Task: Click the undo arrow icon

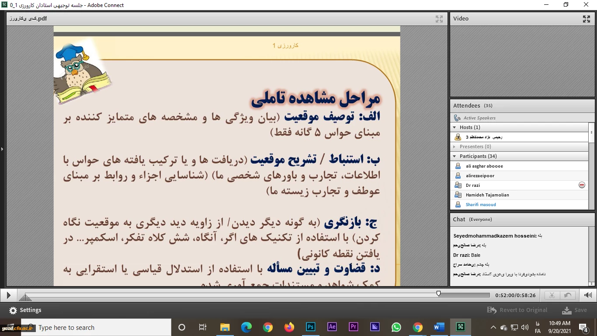Action: [x=567, y=295]
